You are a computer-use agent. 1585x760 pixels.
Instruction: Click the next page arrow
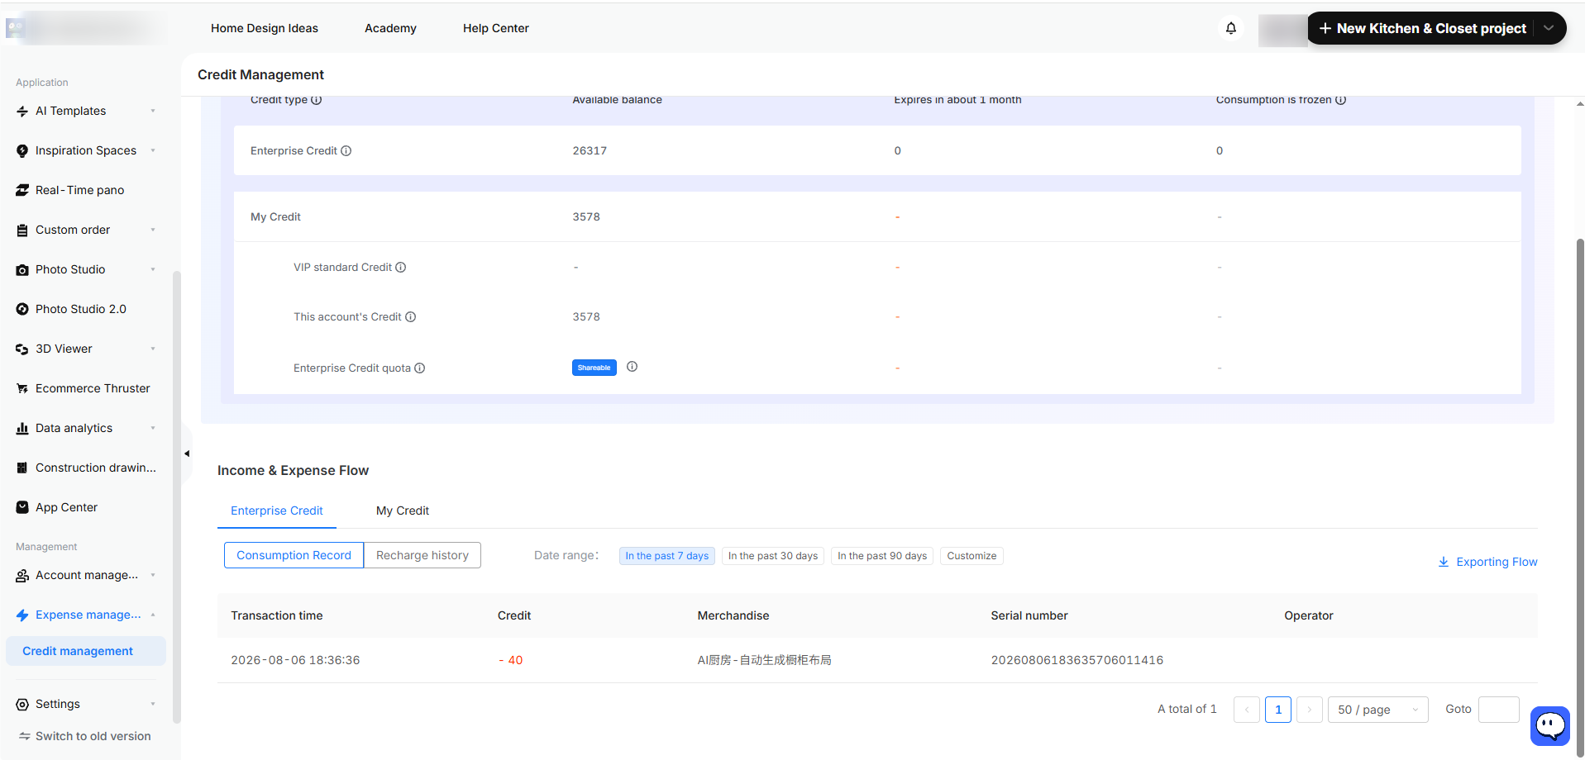1310,710
